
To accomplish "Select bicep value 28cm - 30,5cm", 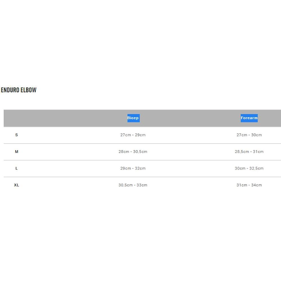I will point(133,152).
